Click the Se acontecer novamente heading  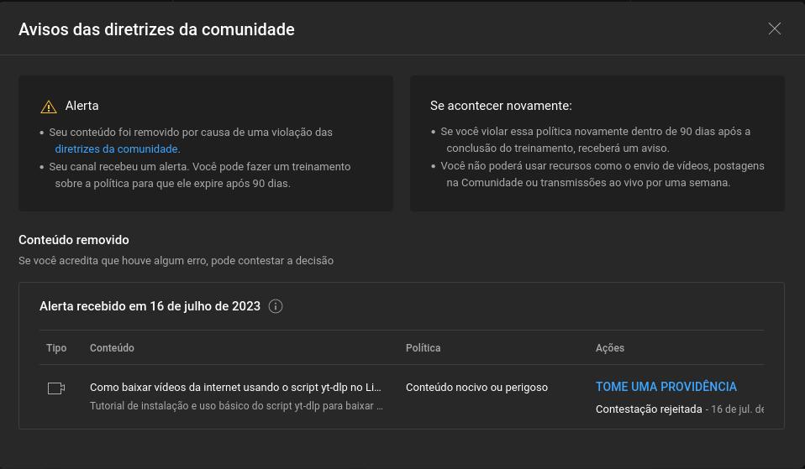point(501,106)
